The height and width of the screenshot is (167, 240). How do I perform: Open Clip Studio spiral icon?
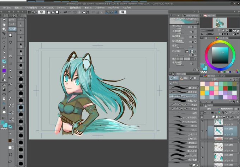coord(42,12)
